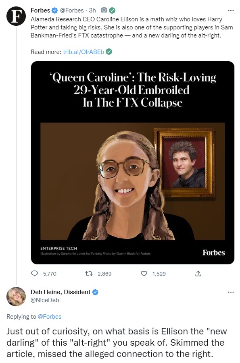240x363 pixels.
Task: Open three-dot menu on Deb Heine reply
Action: click(x=231, y=292)
